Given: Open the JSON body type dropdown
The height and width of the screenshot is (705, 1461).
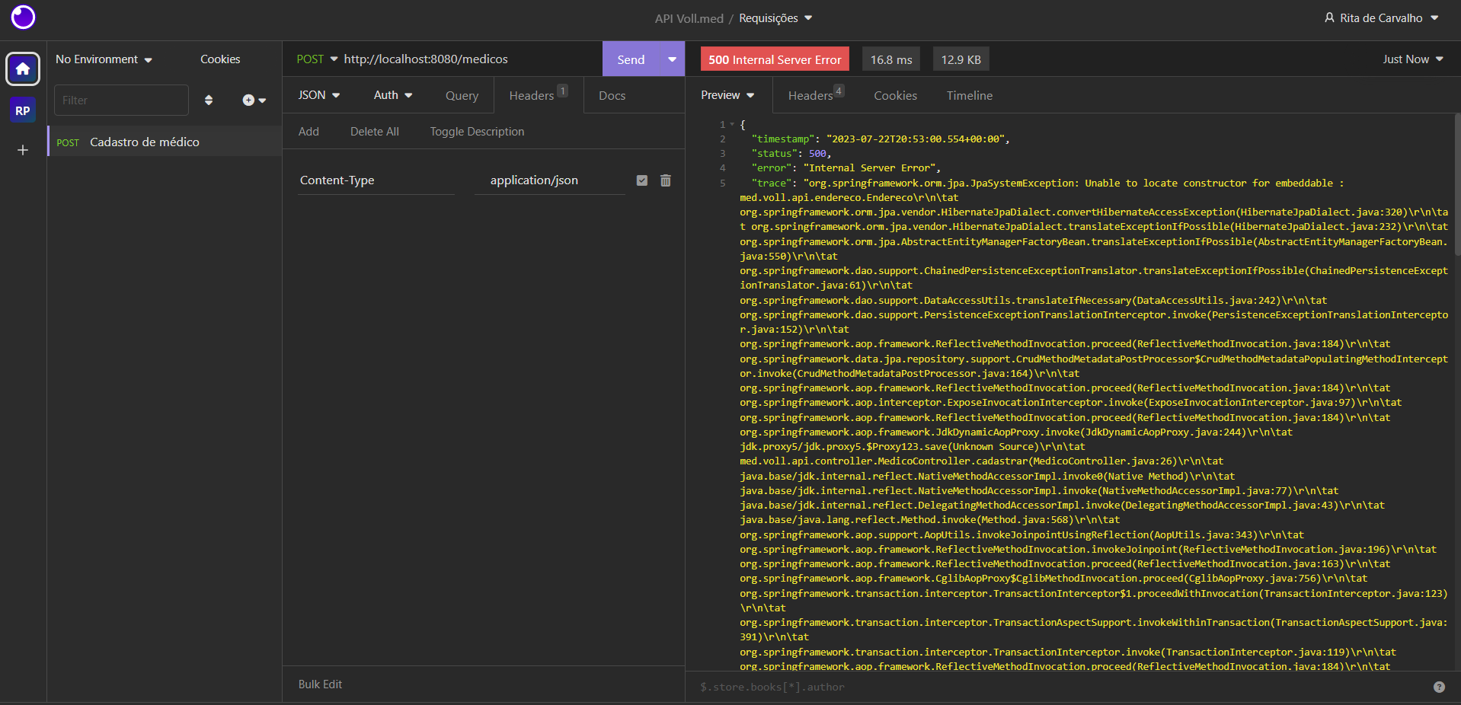Looking at the screenshot, I should (x=319, y=95).
